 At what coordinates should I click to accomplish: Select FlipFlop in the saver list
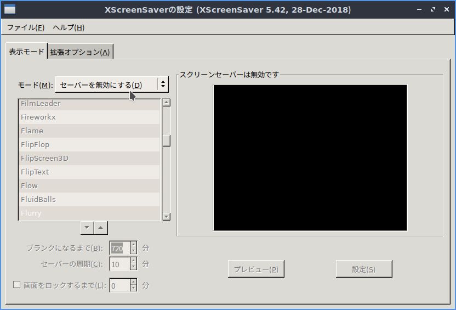coord(89,144)
